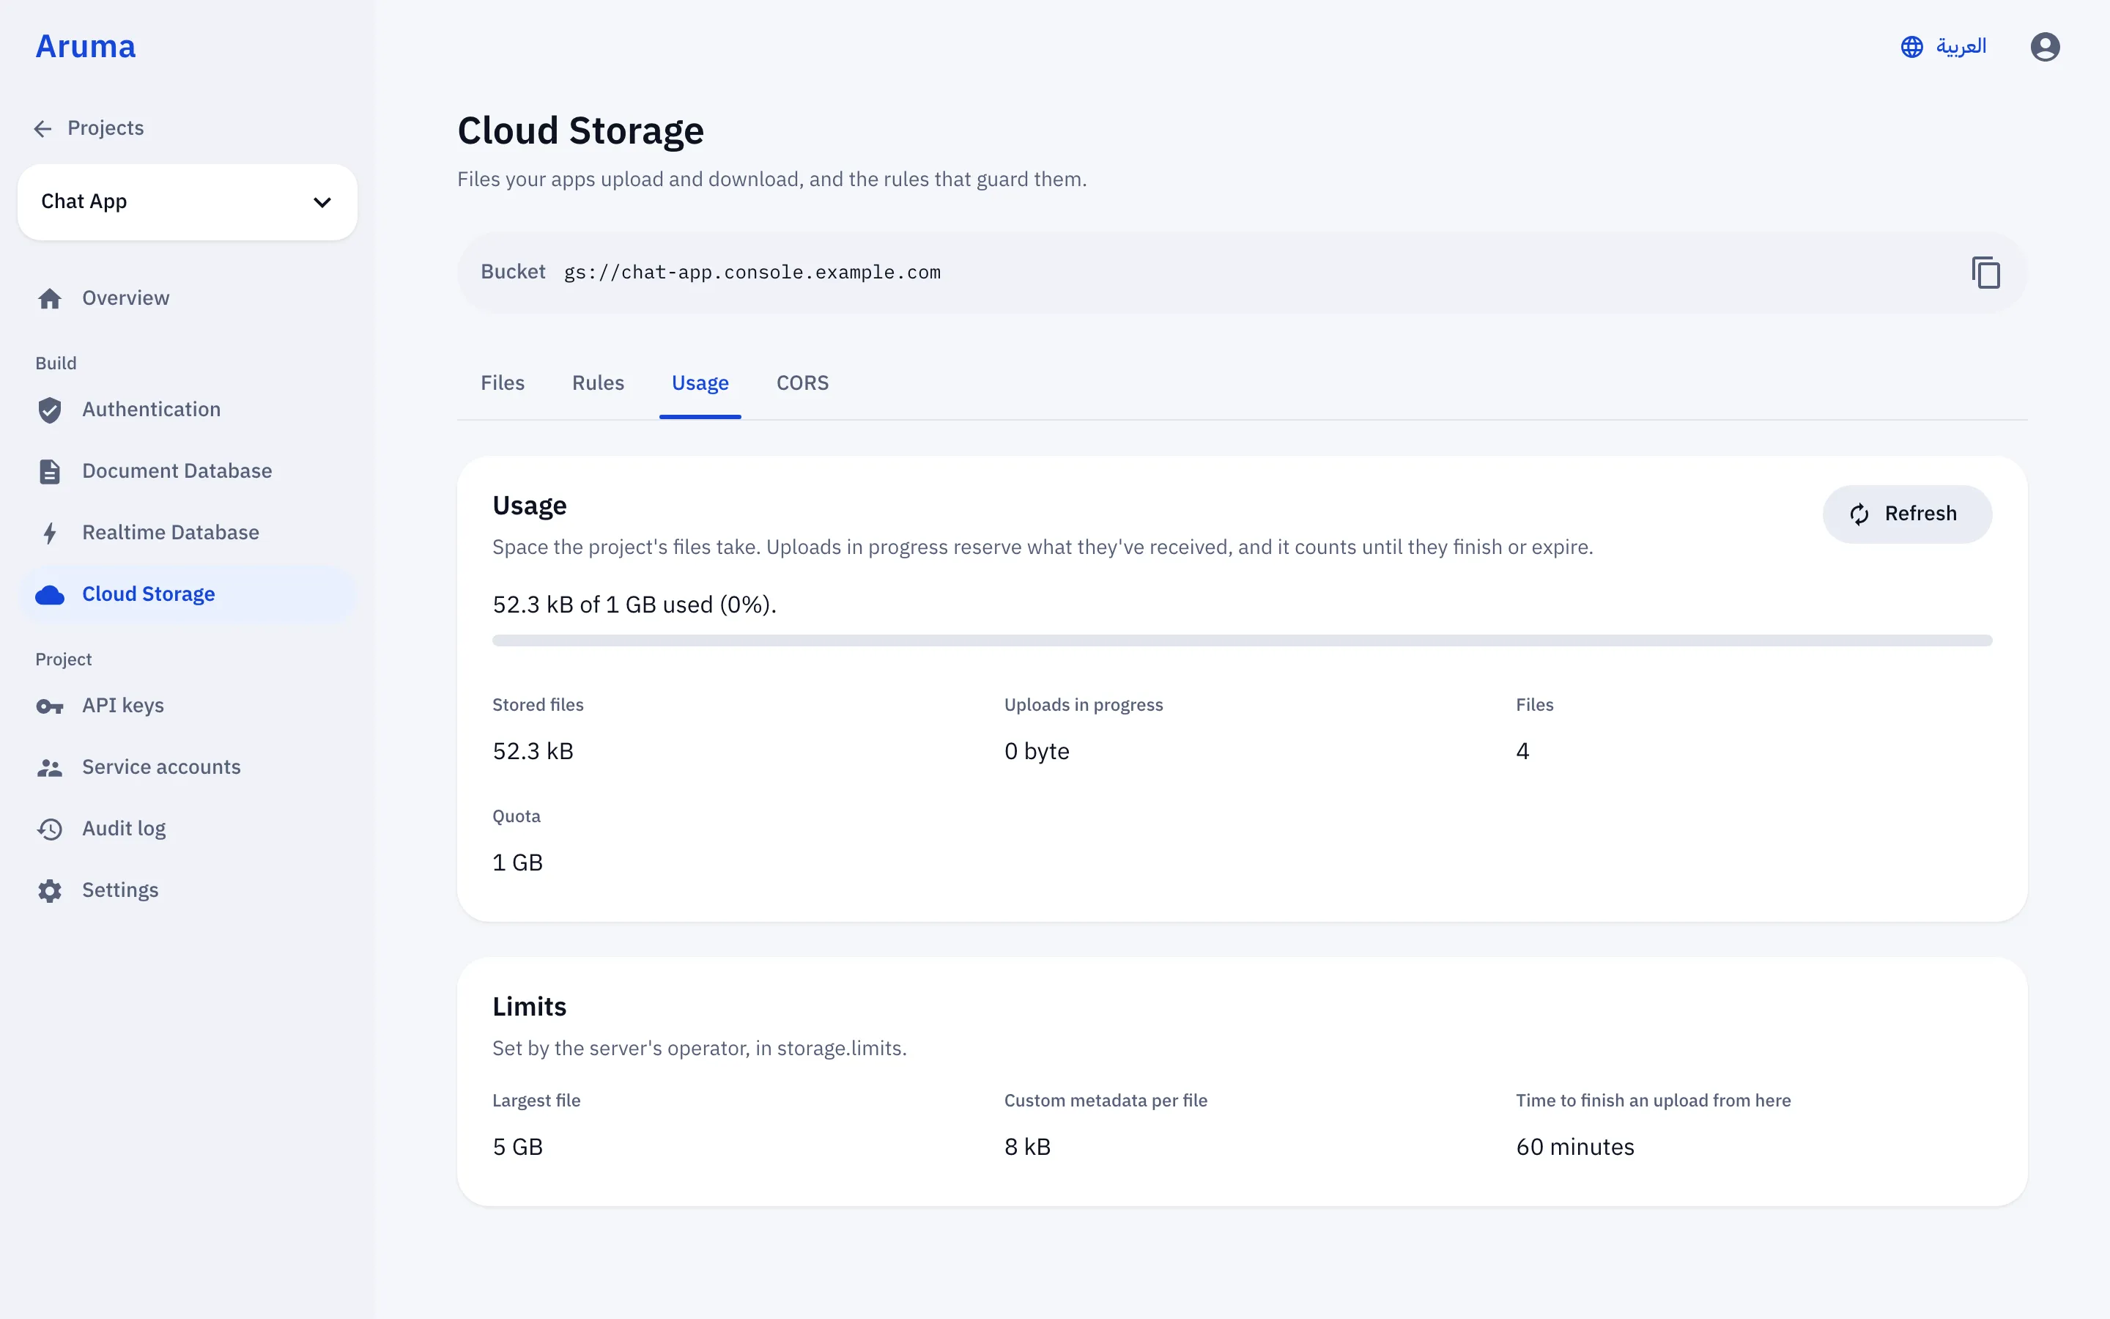Click the 'Uploads in progress' label
Image resolution: width=2110 pixels, height=1319 pixels.
coord(1083,705)
